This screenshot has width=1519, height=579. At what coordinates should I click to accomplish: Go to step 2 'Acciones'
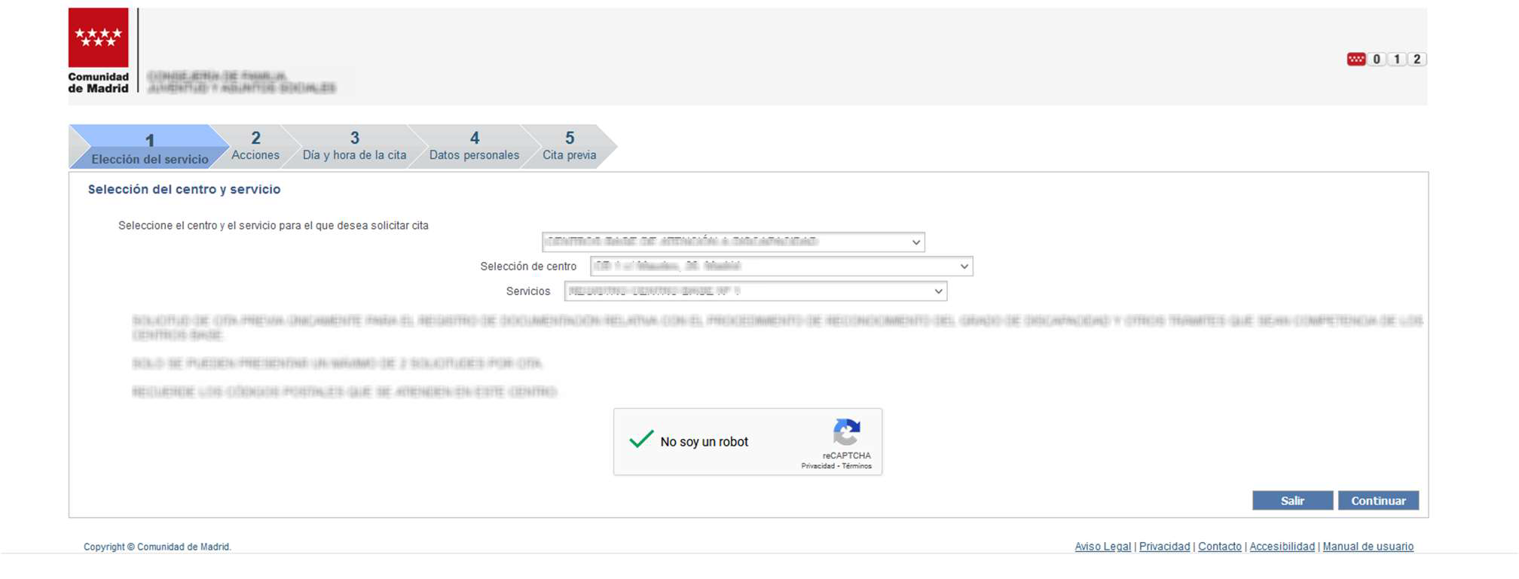[255, 146]
